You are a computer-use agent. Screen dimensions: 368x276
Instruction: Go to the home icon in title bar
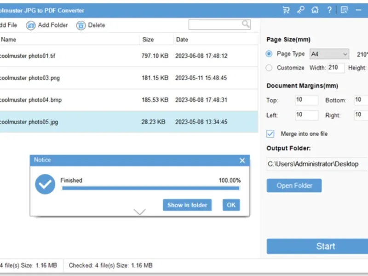click(x=315, y=10)
